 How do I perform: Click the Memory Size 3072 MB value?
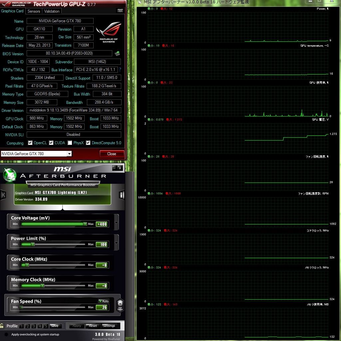(x=42, y=102)
